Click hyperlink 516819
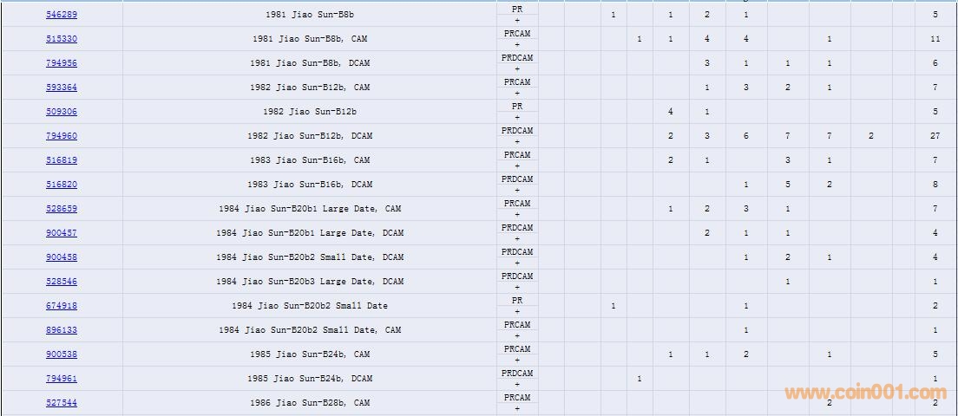The width and height of the screenshot is (958, 416). [x=62, y=160]
